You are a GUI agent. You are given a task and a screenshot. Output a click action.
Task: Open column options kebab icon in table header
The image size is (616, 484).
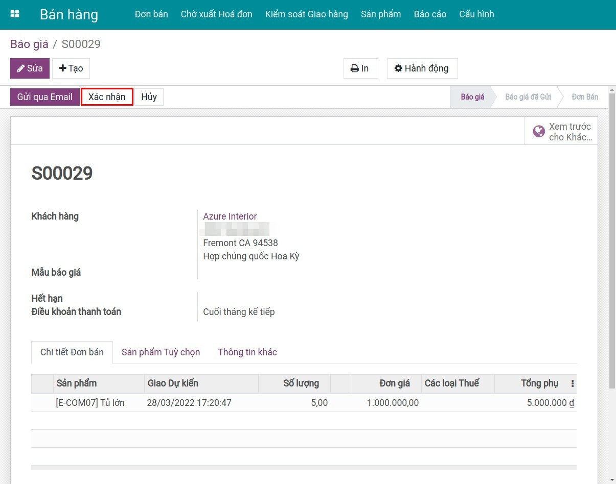click(x=572, y=383)
